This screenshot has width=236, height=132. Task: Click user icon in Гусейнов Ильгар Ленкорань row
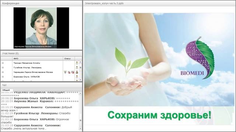(77, 67)
